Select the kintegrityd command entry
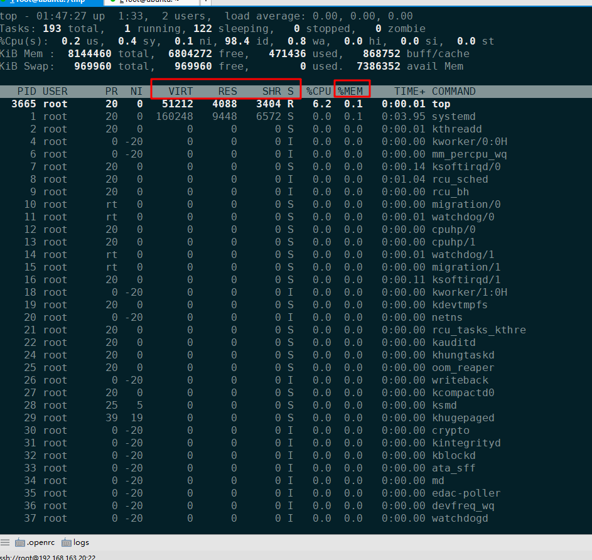Viewport: 592px width, 560px height. [466, 443]
